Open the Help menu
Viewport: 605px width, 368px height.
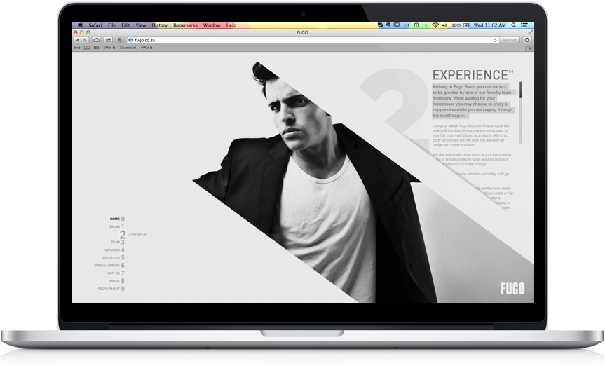(x=231, y=25)
